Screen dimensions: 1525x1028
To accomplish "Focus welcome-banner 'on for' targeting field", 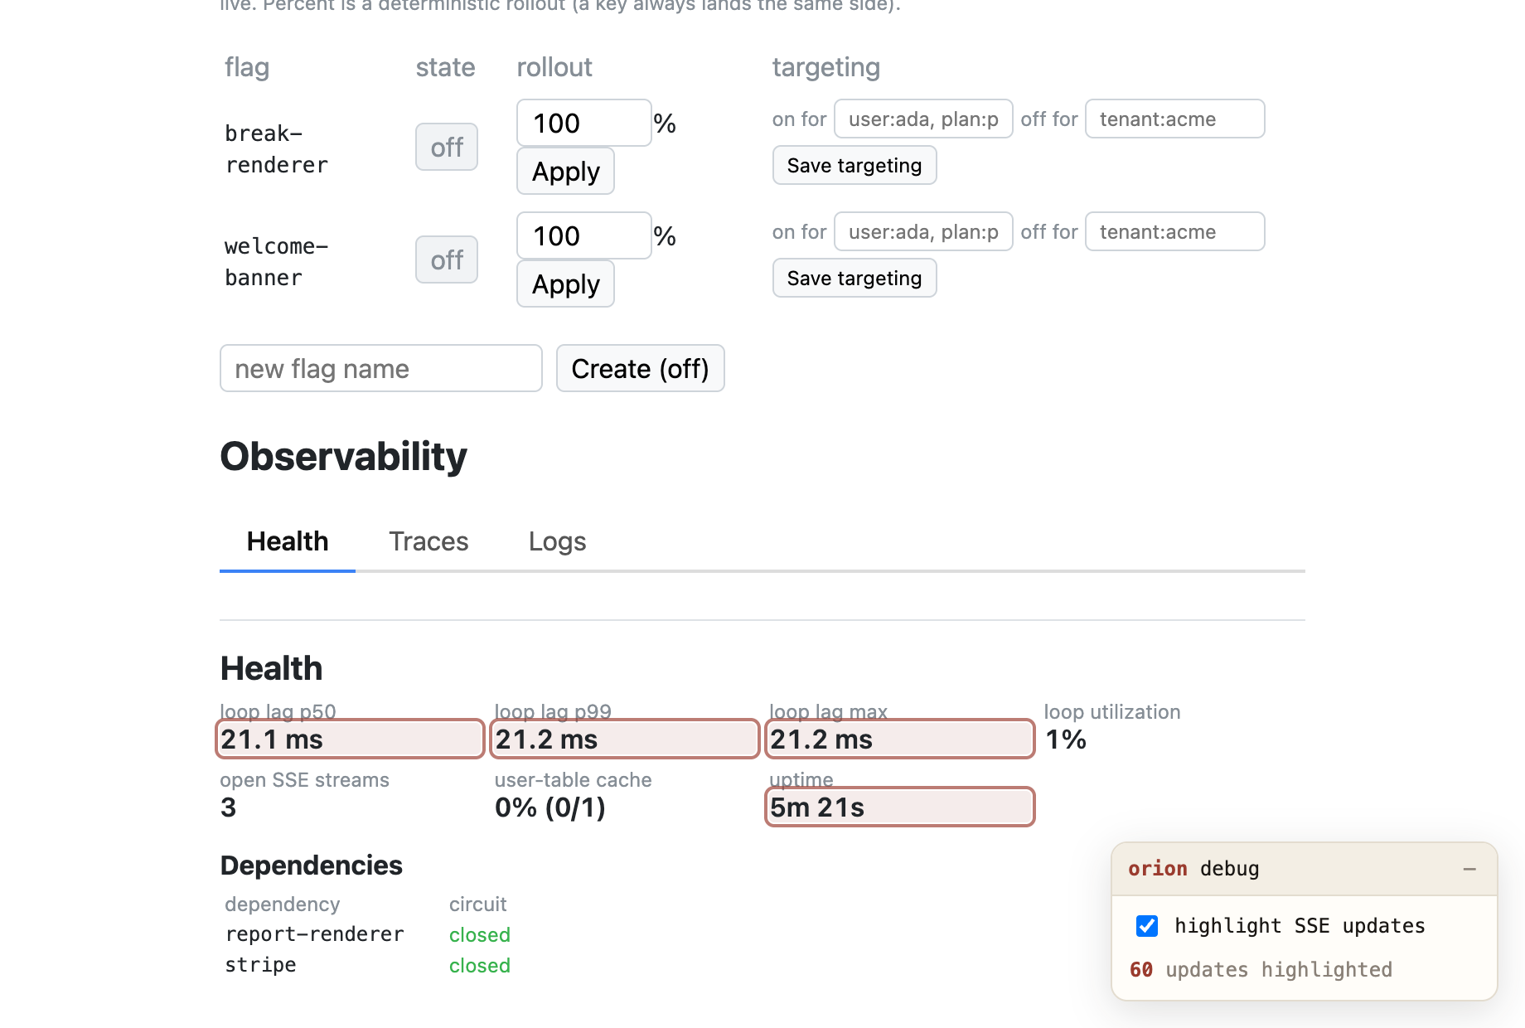I will (x=923, y=231).
